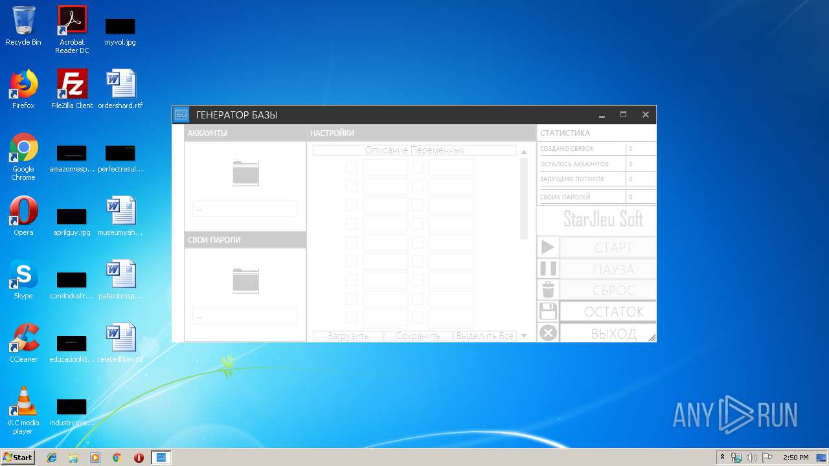The width and height of the screenshot is (829, 466).
Task: Click the Выделить Все button
Action: pos(485,336)
